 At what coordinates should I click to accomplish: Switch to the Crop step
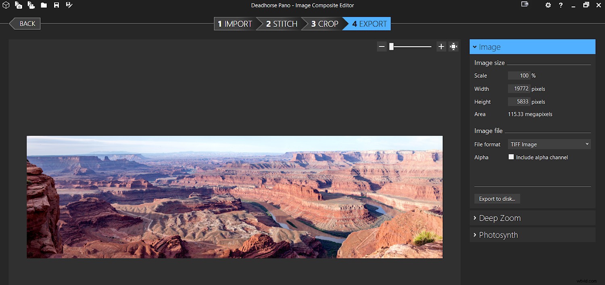click(325, 24)
